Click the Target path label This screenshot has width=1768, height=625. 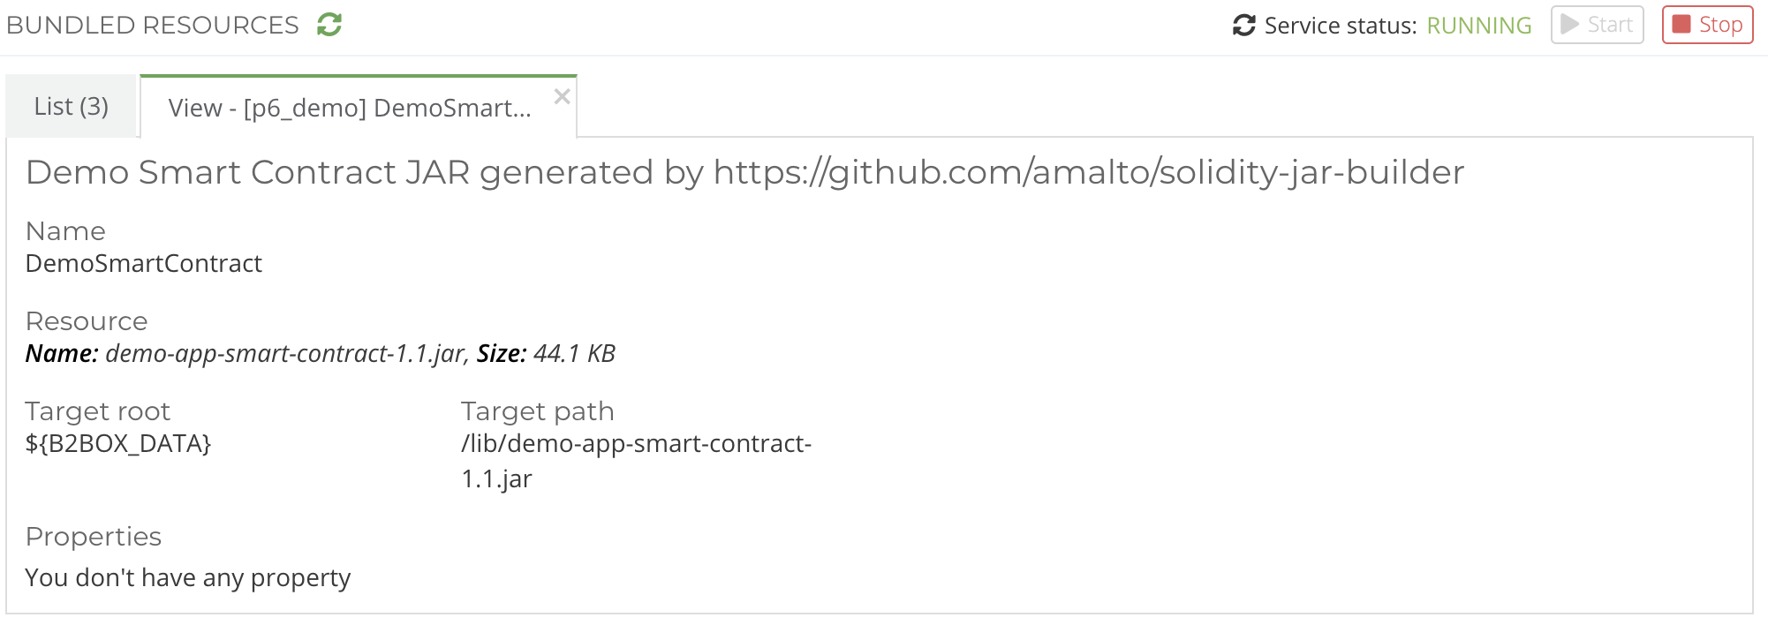537,411
